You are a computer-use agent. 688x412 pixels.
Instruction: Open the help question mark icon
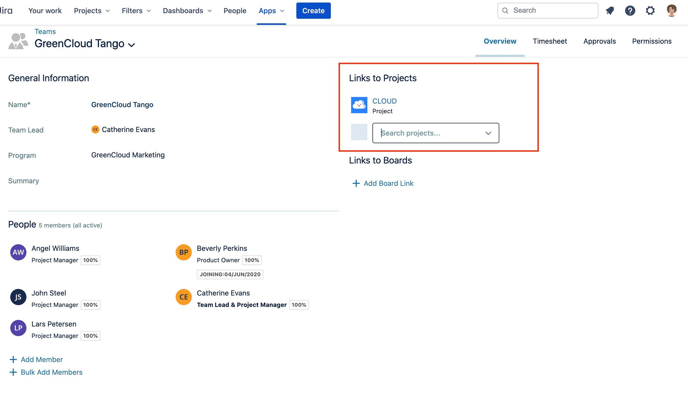pyautogui.click(x=630, y=11)
